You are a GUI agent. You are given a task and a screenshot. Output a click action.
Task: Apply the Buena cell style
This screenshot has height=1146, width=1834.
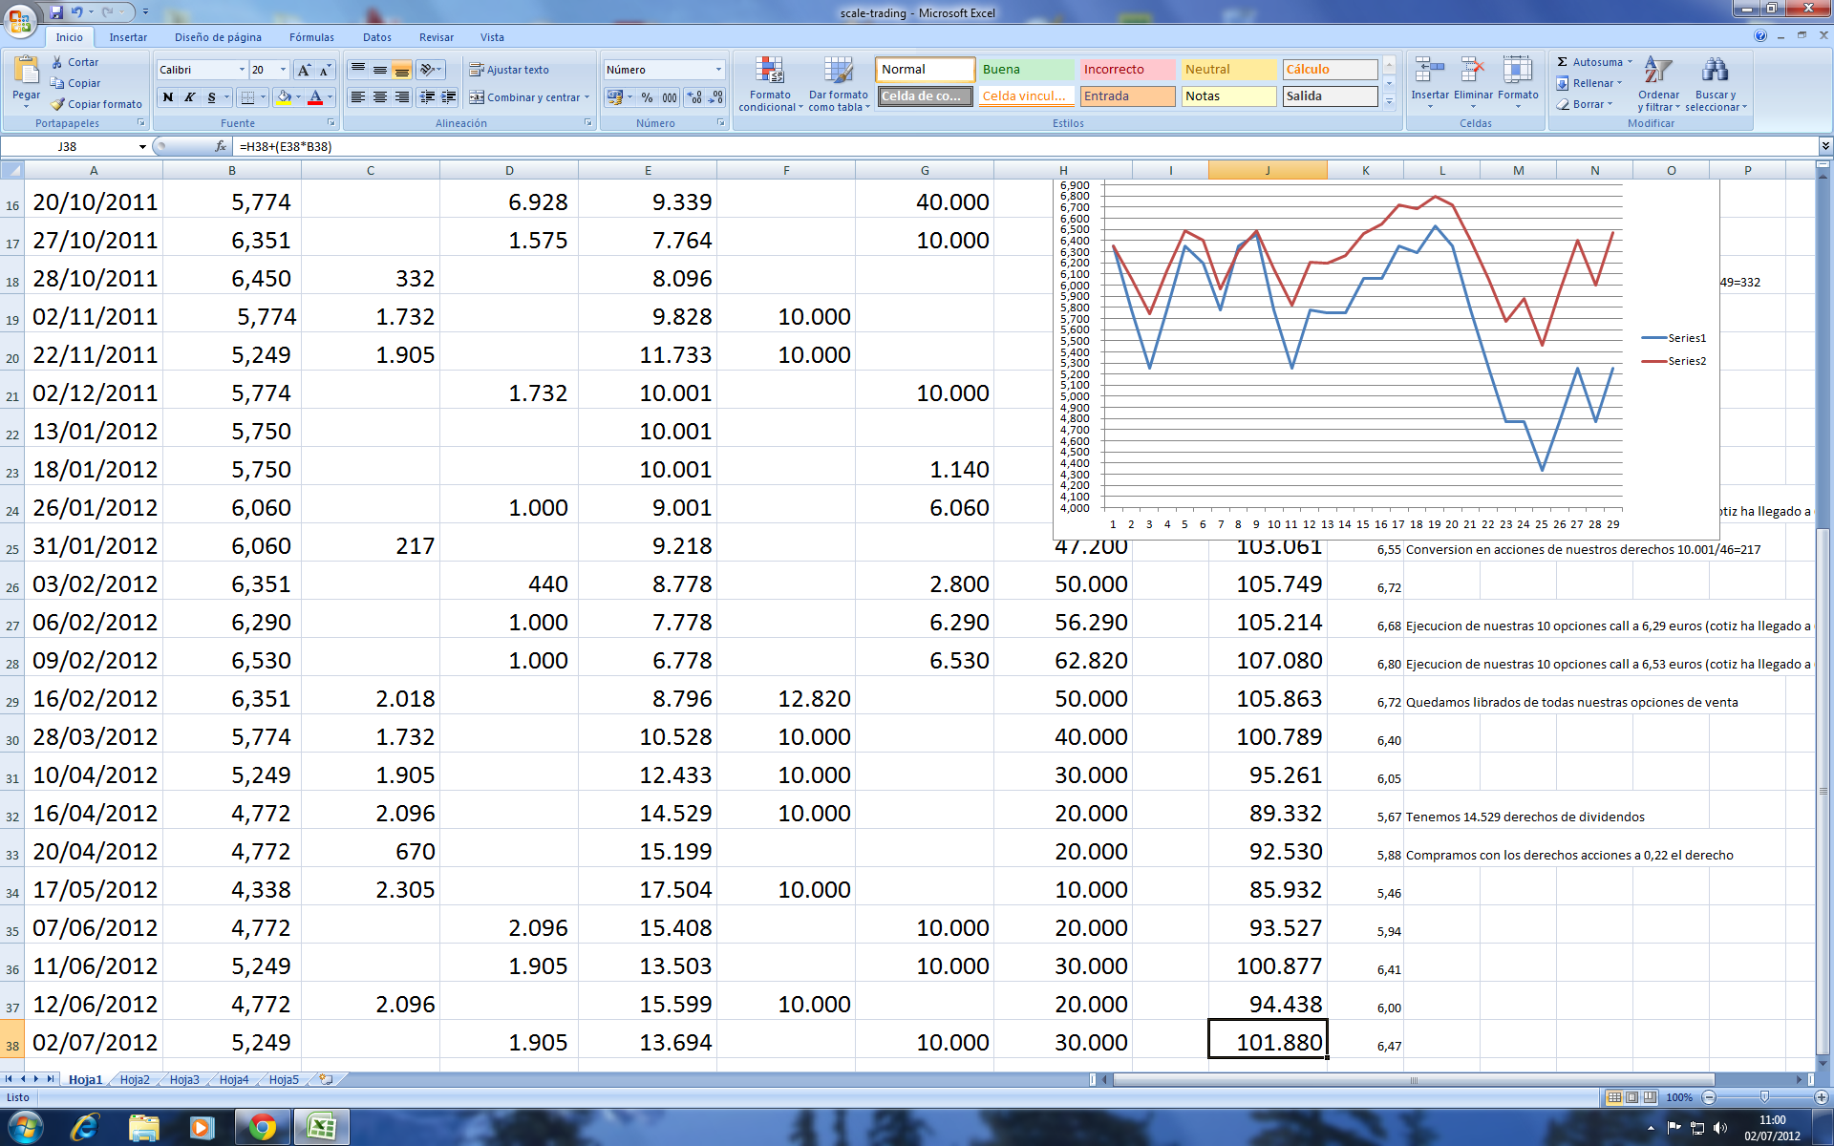(x=1026, y=70)
